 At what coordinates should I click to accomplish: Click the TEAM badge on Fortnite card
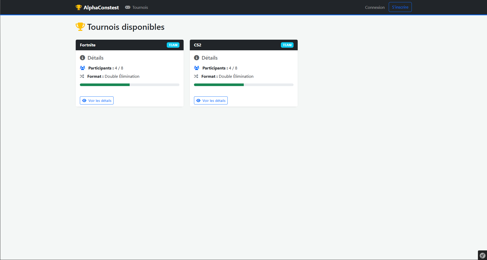(x=173, y=45)
